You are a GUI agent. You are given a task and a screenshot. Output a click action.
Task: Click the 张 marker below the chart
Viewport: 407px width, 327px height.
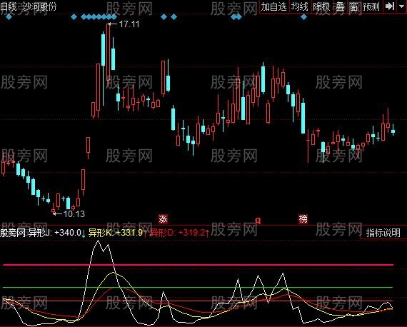(163, 219)
